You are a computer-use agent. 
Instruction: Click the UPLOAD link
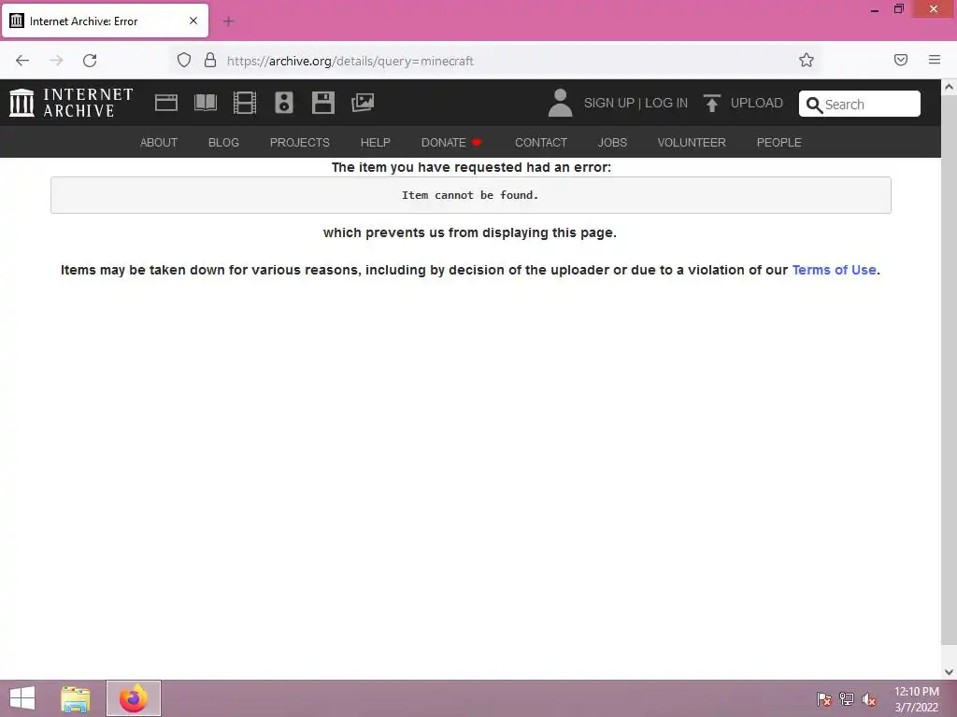757,103
